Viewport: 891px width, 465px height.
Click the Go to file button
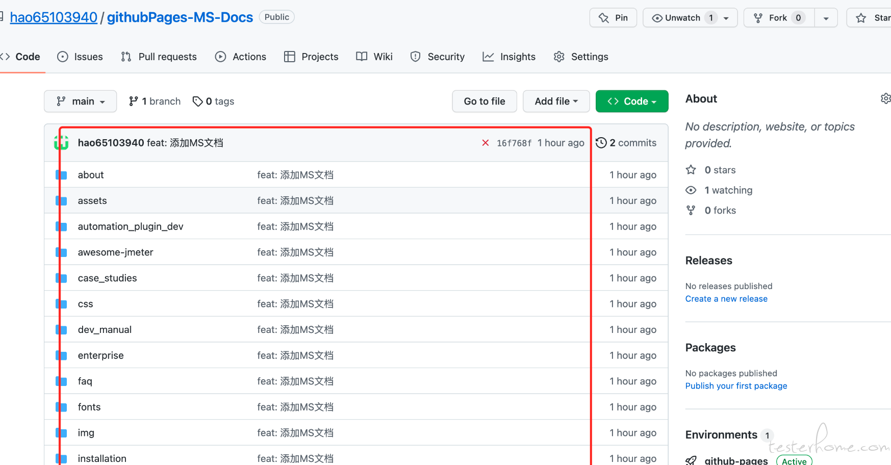(485, 101)
